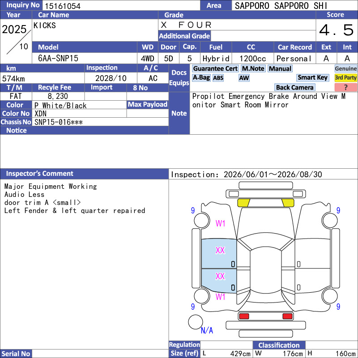Click the height value 160cm

tap(345, 354)
